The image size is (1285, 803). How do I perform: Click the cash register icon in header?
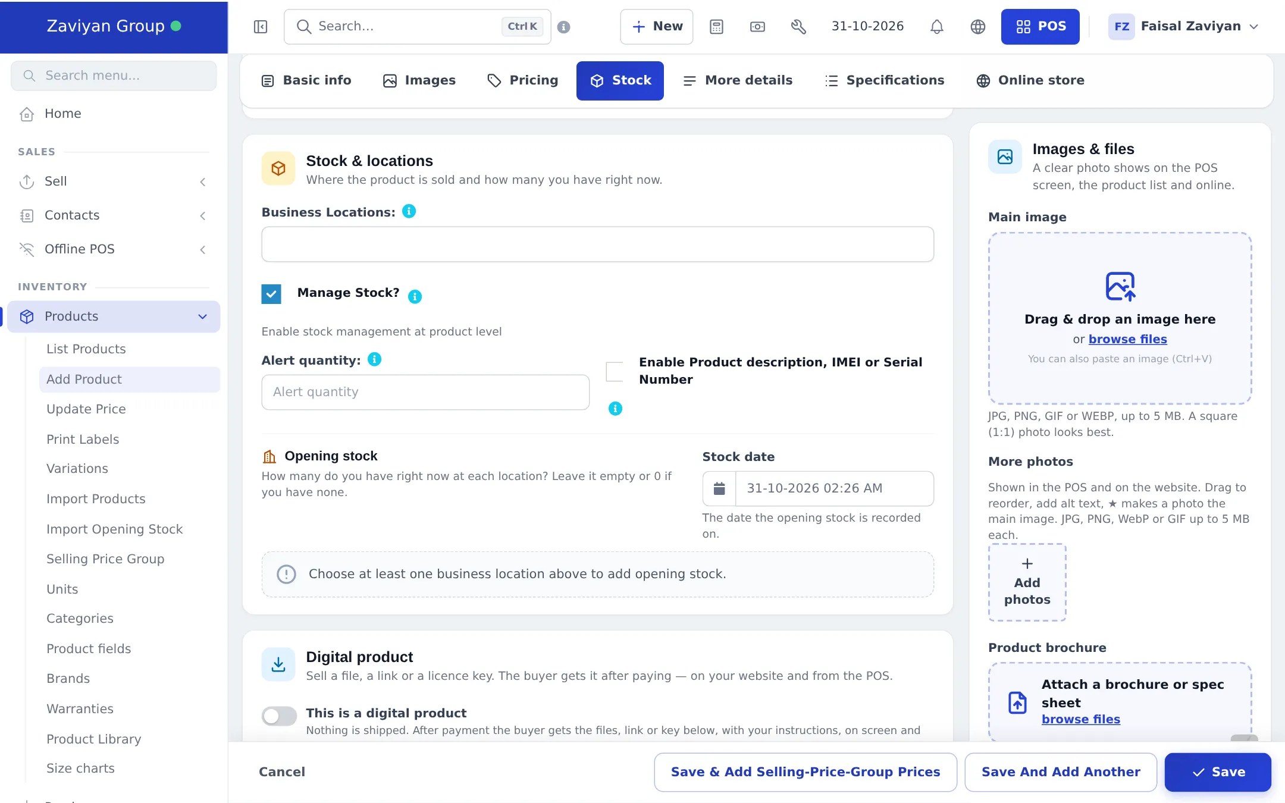tap(757, 27)
